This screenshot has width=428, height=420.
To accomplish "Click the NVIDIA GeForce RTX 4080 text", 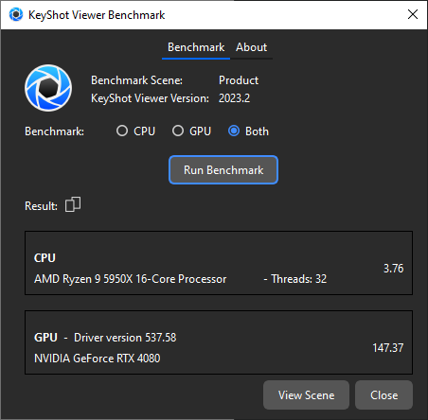I will point(98,359).
